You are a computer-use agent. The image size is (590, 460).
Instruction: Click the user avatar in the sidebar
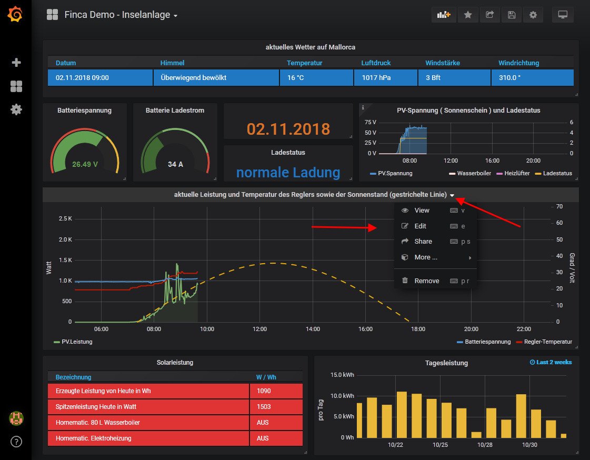pos(16,418)
